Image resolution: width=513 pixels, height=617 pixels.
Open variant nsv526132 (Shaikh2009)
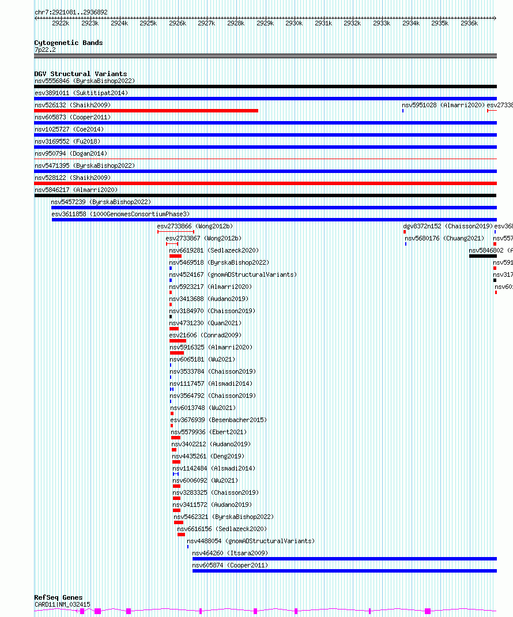click(73, 105)
